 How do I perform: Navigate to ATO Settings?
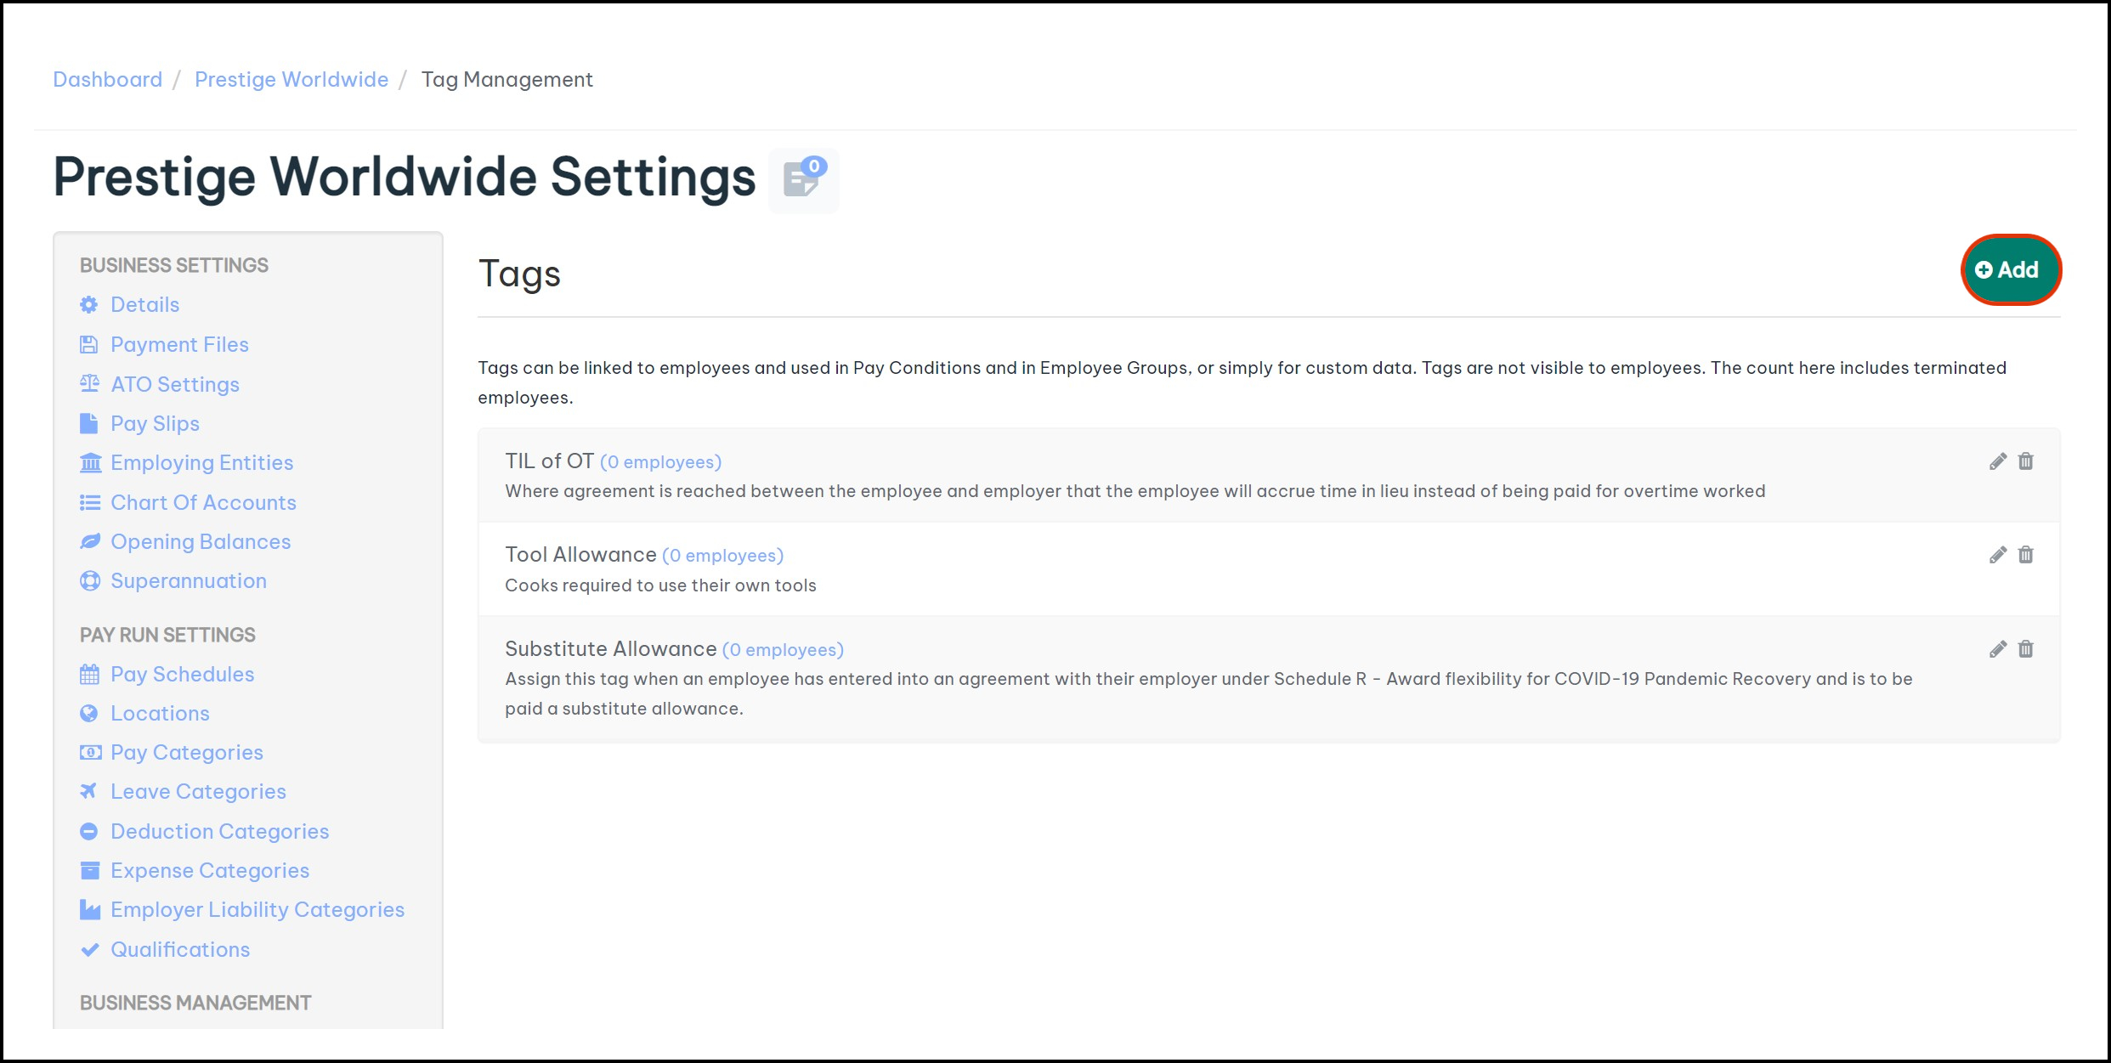pos(174,385)
